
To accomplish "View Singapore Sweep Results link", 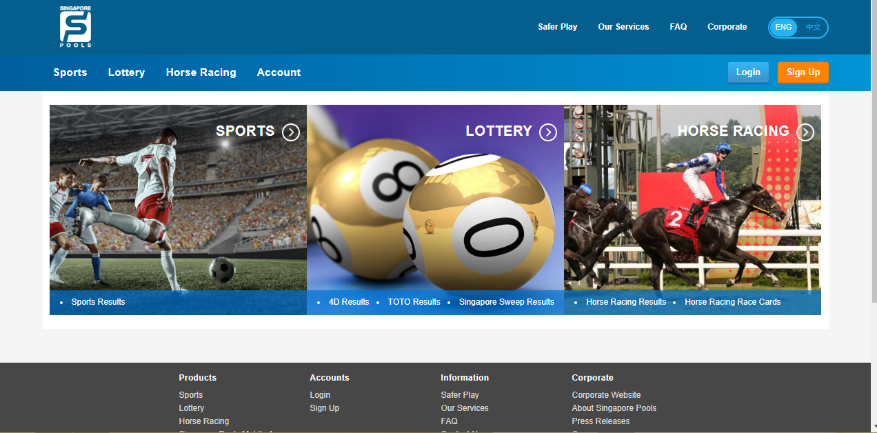I will (507, 302).
